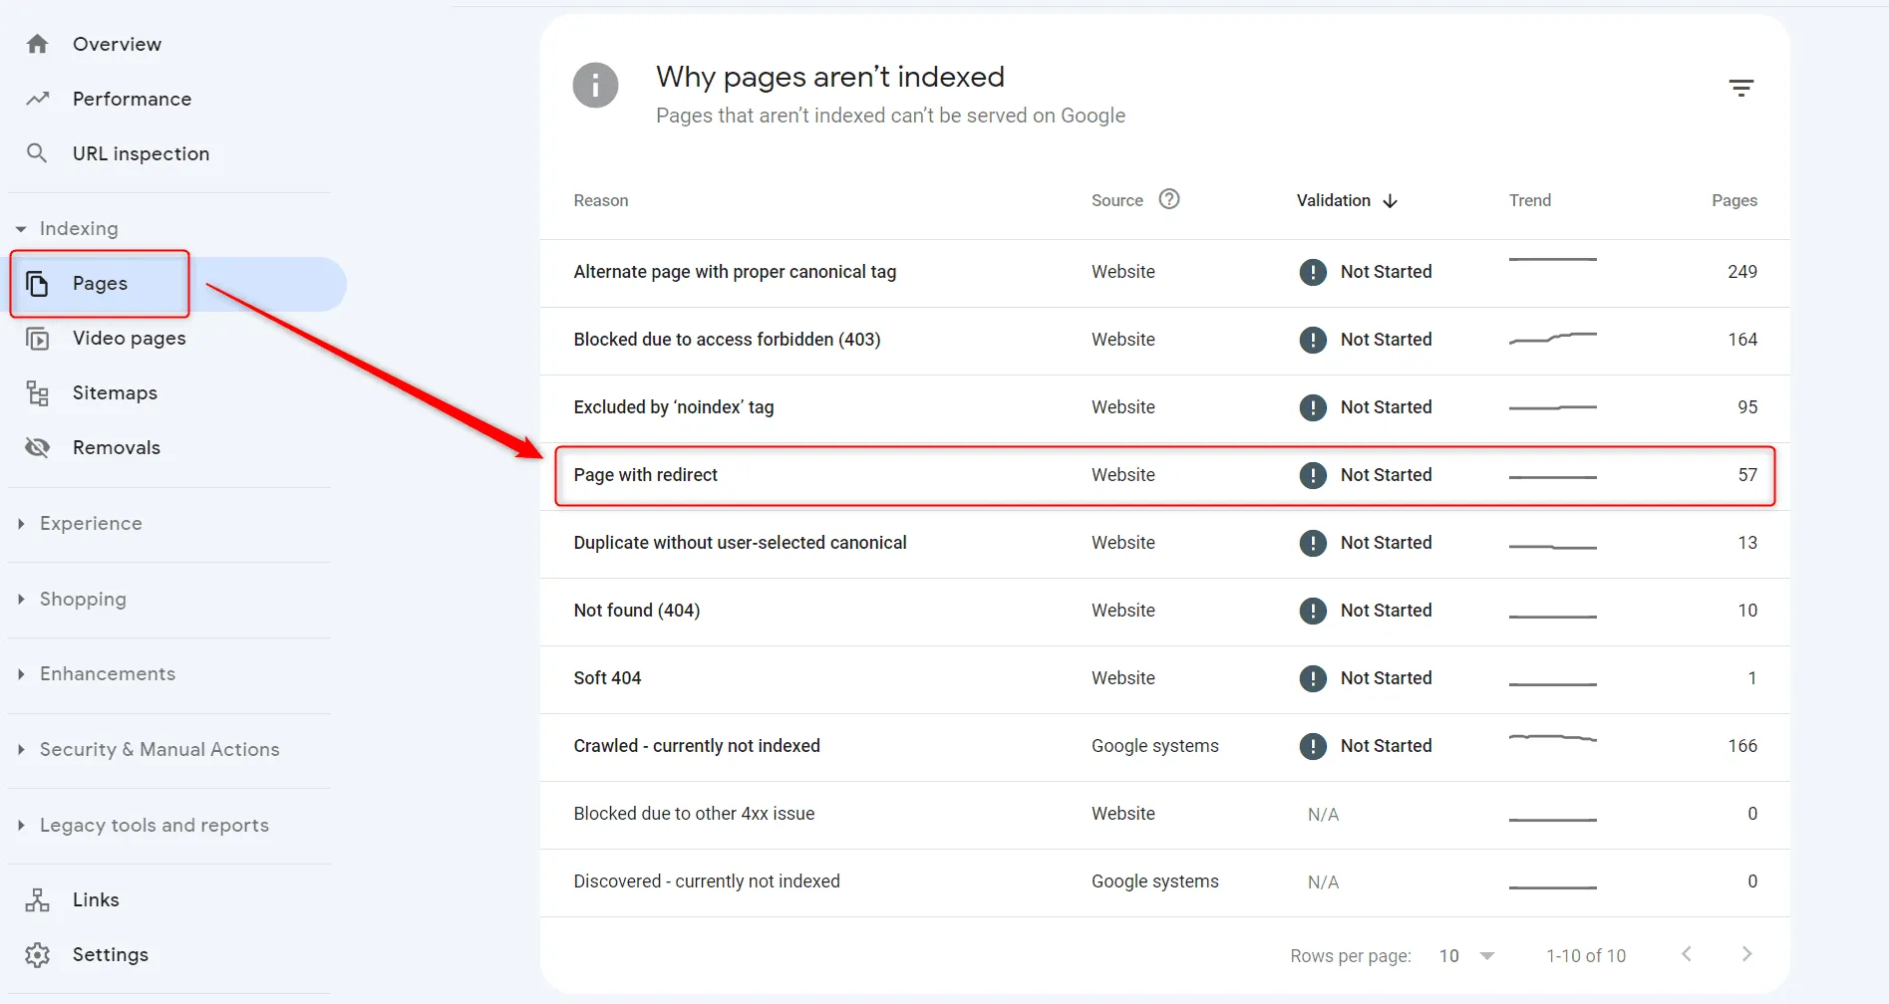Click status icon for Alternate page row

pos(1313,272)
